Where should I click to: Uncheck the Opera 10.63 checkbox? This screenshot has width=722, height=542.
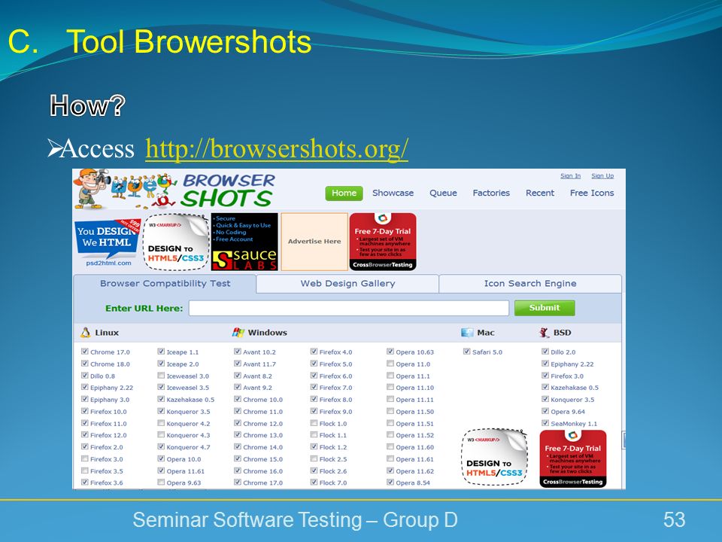(390, 352)
